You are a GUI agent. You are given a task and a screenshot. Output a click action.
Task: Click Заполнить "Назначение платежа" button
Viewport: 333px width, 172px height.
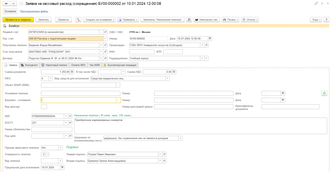163,20
